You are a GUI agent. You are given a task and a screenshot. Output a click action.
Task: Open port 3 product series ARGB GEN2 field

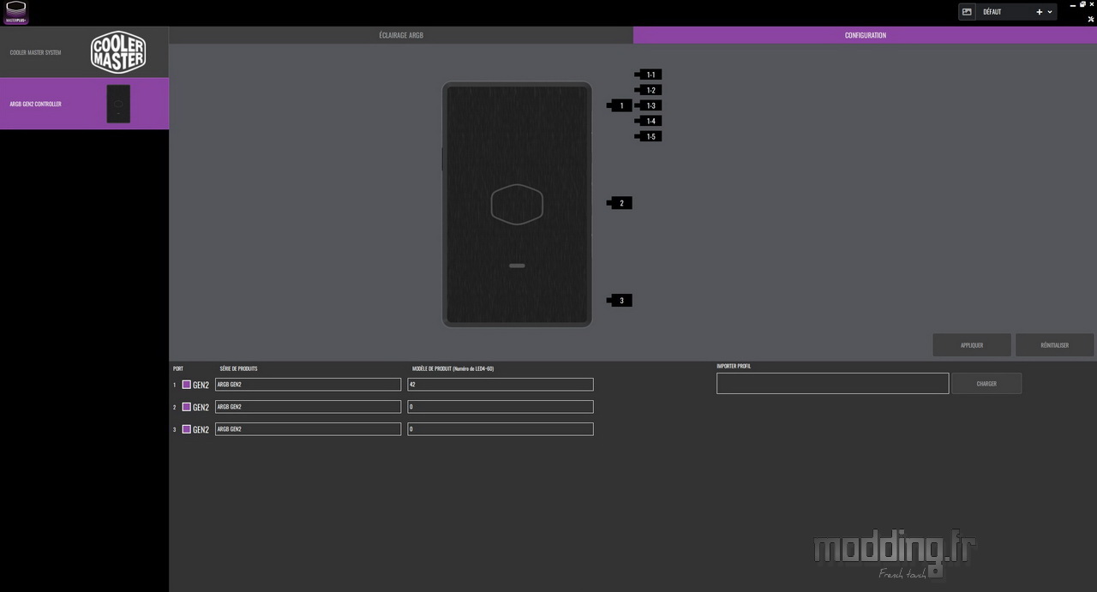pyautogui.click(x=308, y=429)
